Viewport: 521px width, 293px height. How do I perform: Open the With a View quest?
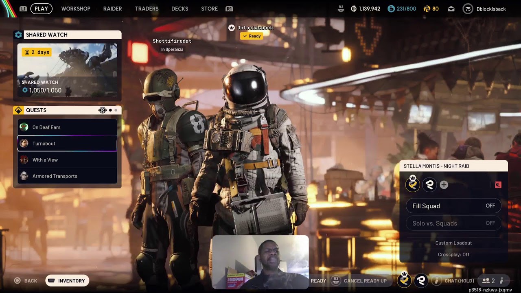click(67, 160)
